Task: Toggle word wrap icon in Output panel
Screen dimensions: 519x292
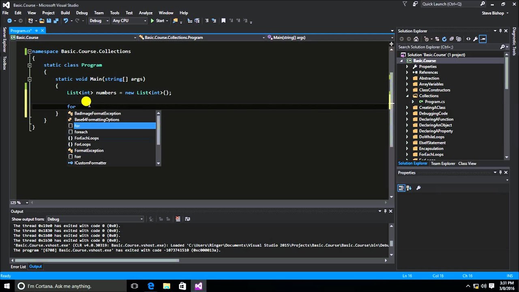Action: pos(187,219)
